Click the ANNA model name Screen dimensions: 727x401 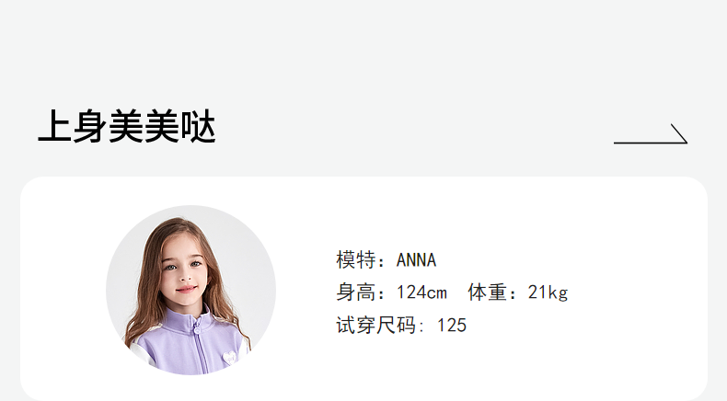(x=416, y=260)
